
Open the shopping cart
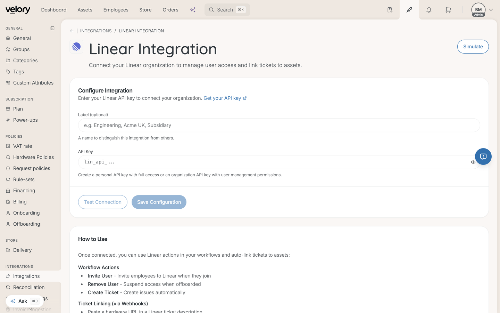tap(448, 10)
